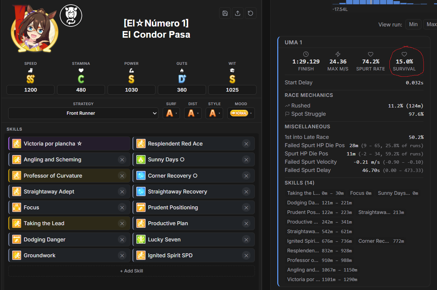This screenshot has width=437, height=290.
Task: Click the Max m/s 24.36 stat
Action: click(337, 62)
